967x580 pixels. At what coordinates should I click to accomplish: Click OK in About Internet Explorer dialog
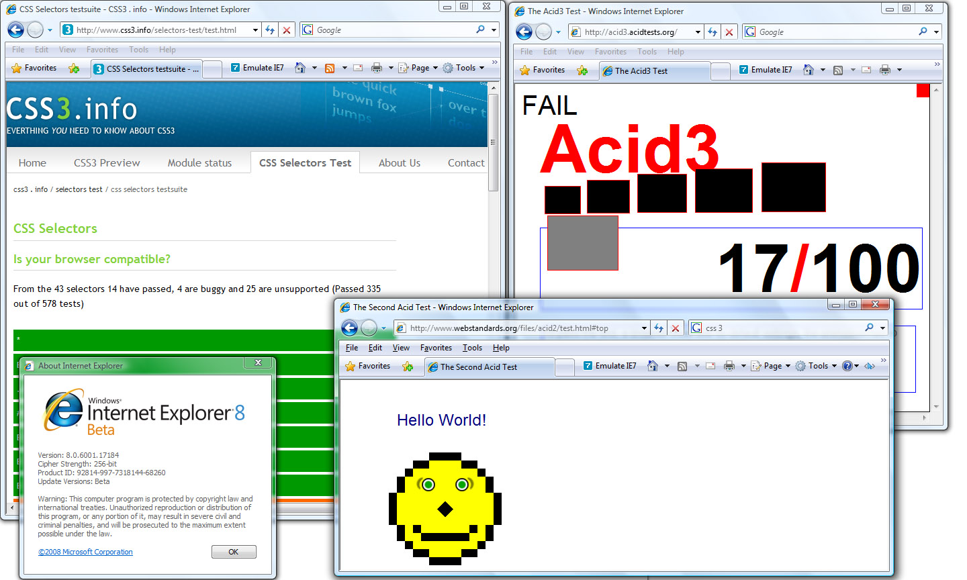coord(234,552)
